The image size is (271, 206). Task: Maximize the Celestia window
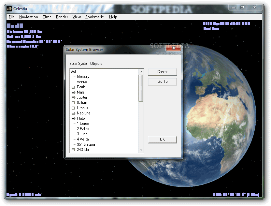click(x=242, y=7)
